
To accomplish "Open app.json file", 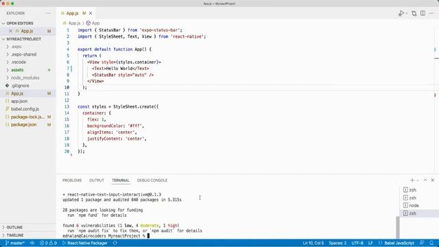I will click(19, 101).
